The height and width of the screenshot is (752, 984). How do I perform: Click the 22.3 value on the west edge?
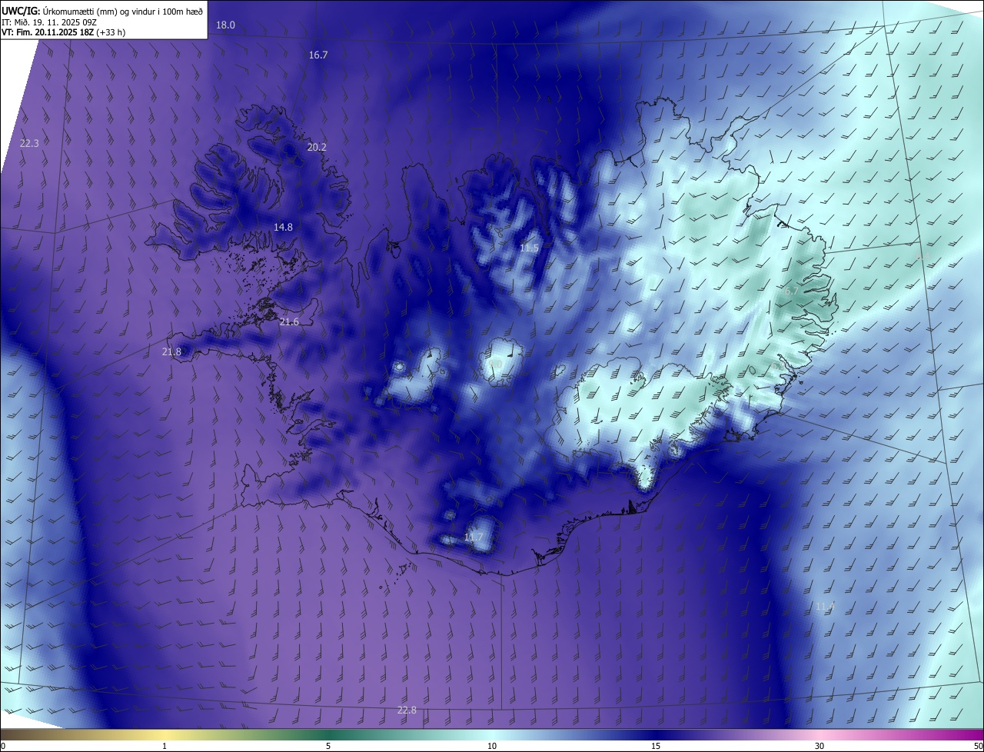coord(29,144)
